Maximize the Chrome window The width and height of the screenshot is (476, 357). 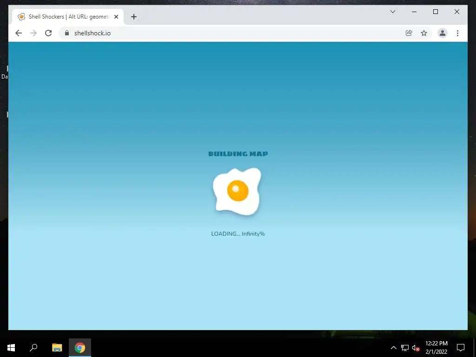tap(435, 12)
